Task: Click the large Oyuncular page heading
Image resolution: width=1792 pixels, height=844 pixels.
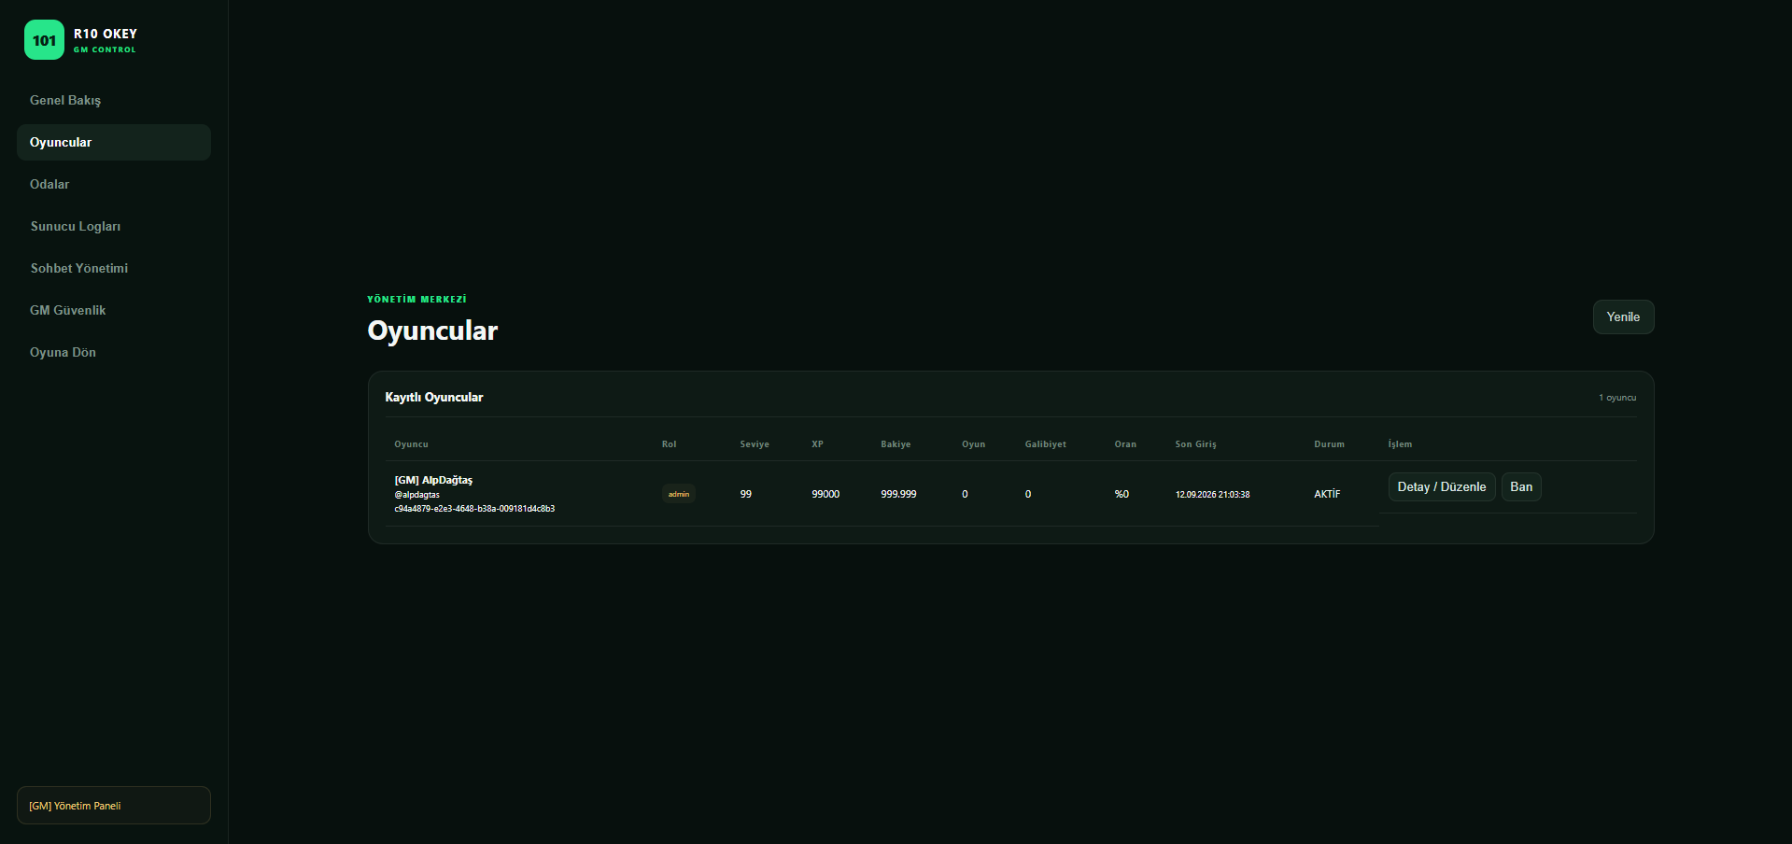Action: tap(432, 331)
